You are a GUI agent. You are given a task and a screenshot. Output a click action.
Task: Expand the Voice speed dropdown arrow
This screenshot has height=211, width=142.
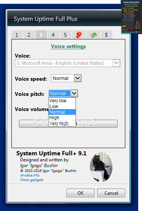coord(78,78)
